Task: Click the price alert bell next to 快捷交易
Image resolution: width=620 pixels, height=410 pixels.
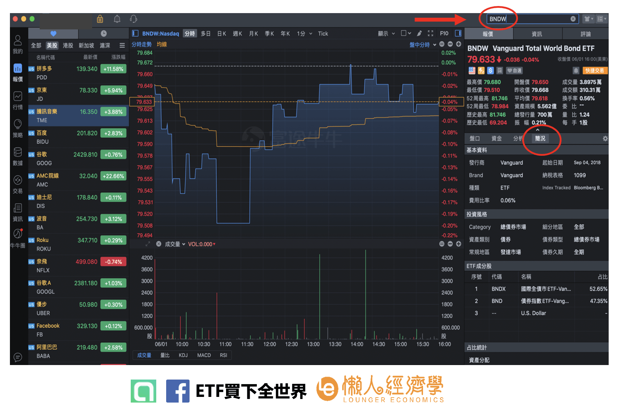Action: pyautogui.click(x=576, y=70)
